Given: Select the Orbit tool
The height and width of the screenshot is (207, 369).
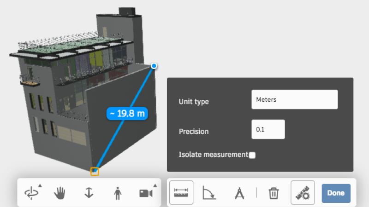Looking at the screenshot, I should (x=31, y=193).
